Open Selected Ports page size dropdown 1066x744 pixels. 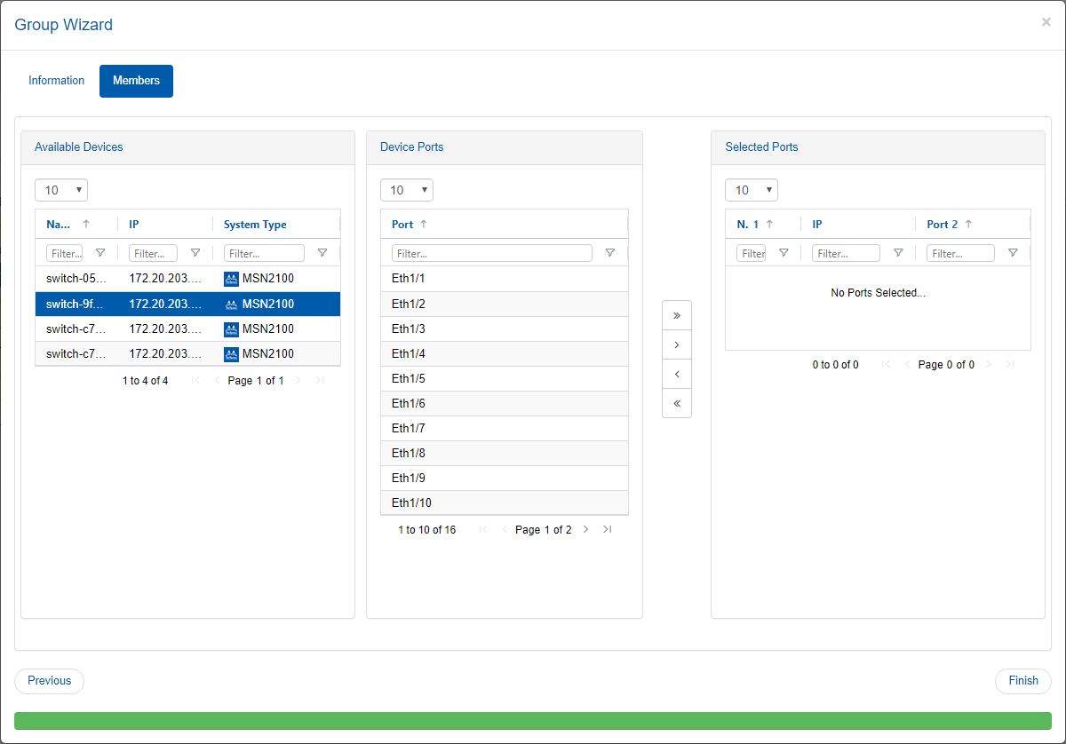[x=752, y=190]
